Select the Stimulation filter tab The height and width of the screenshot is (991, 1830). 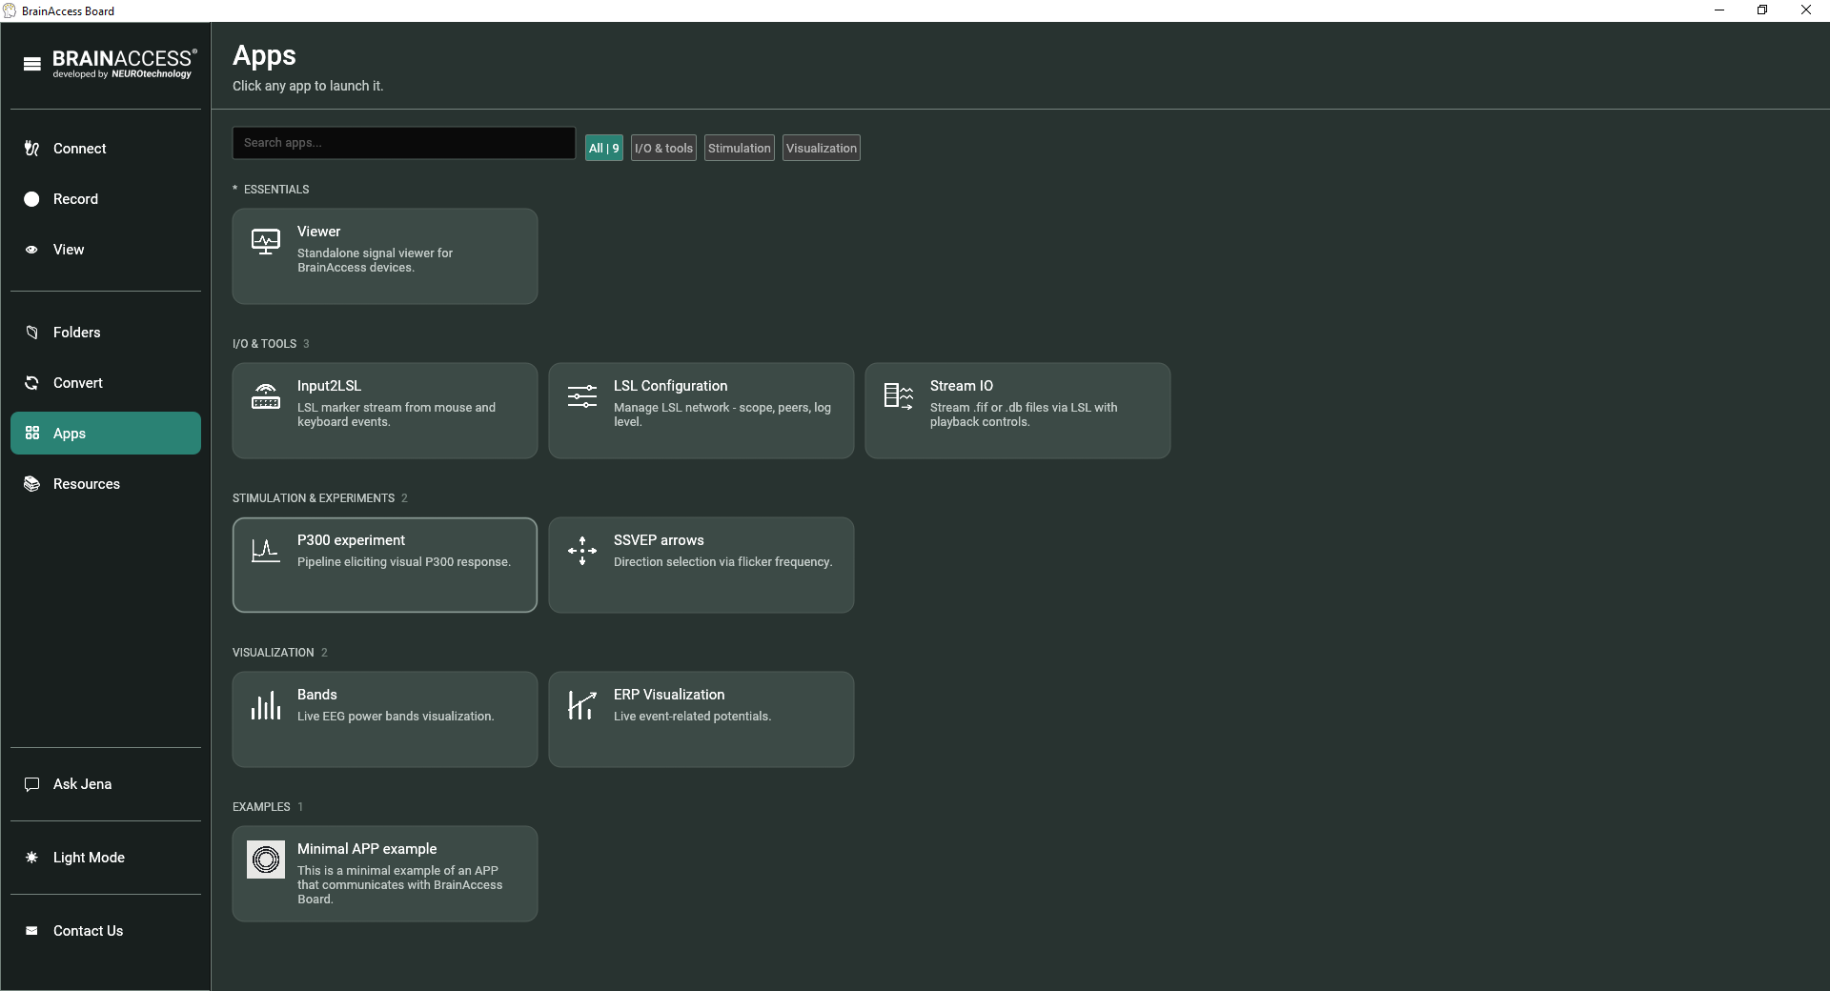click(x=740, y=148)
